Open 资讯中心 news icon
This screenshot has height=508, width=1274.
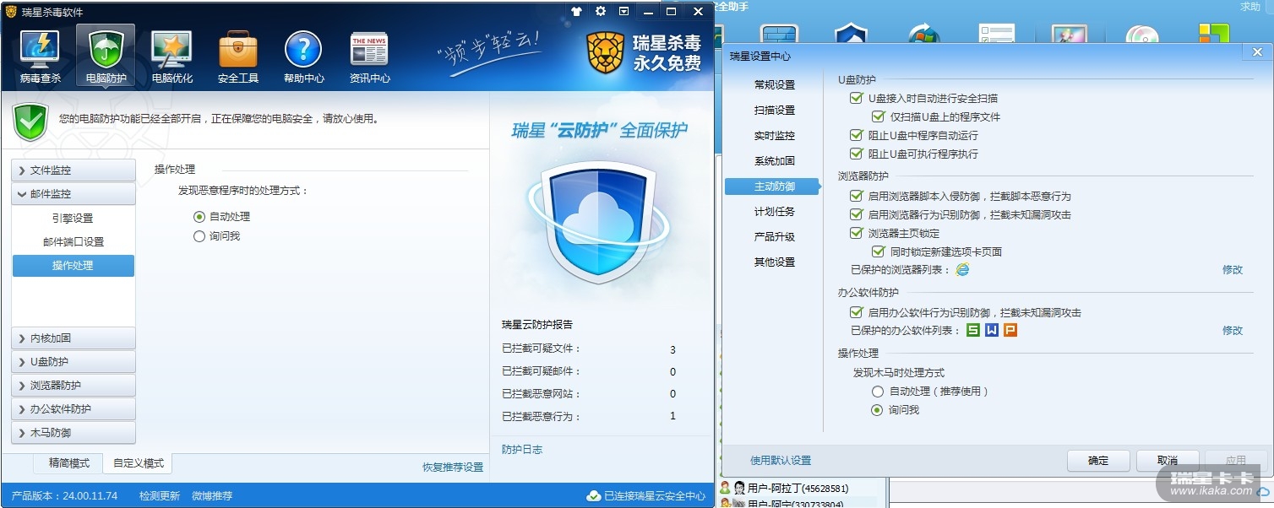click(369, 56)
